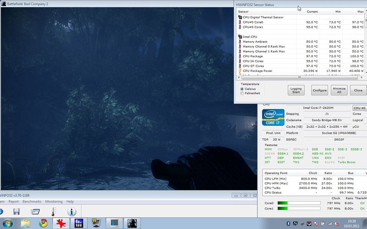This screenshot has height=229, width=367.
Task: Close the Sensor Status window via Close button
Action: [x=358, y=90]
